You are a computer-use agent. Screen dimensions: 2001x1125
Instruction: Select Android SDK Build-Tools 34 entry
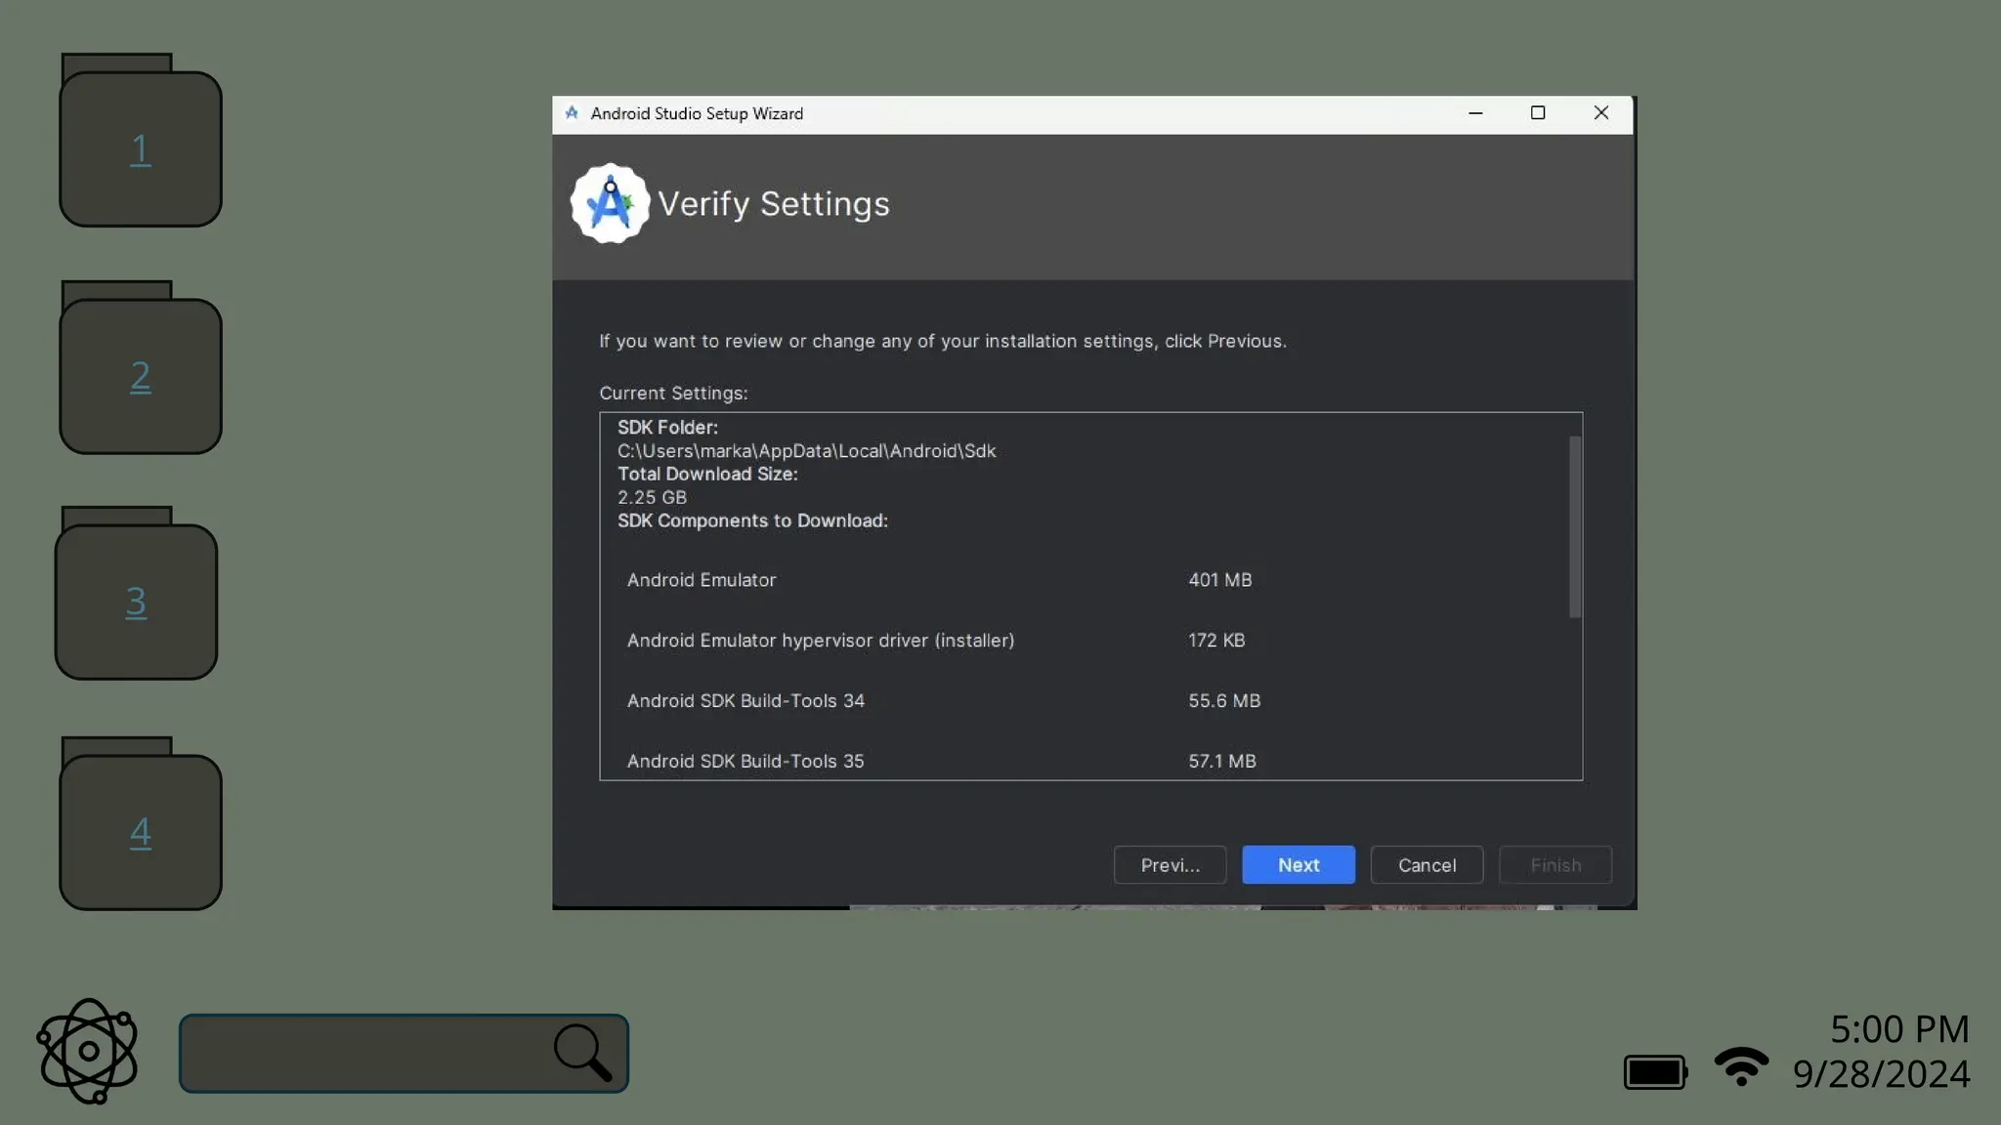[745, 701]
